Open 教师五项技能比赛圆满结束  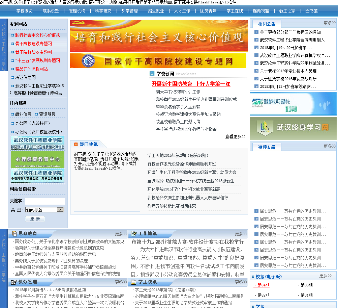172,206
